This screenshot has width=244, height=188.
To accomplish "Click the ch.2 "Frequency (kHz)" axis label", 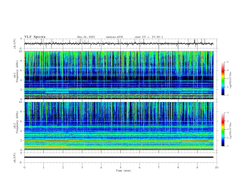I will [x=17, y=122].
